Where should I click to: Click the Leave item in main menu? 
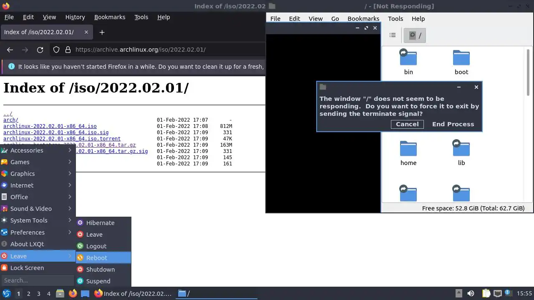[38, 256]
